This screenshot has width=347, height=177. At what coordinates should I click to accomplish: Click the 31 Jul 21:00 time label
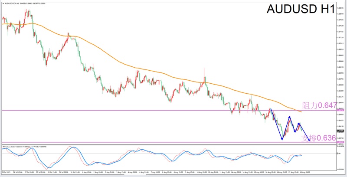[x=75, y=172]
